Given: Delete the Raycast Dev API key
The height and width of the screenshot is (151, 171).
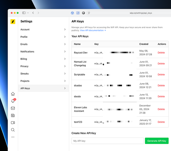Looking at the screenshot, I should pyautogui.click(x=161, y=53).
